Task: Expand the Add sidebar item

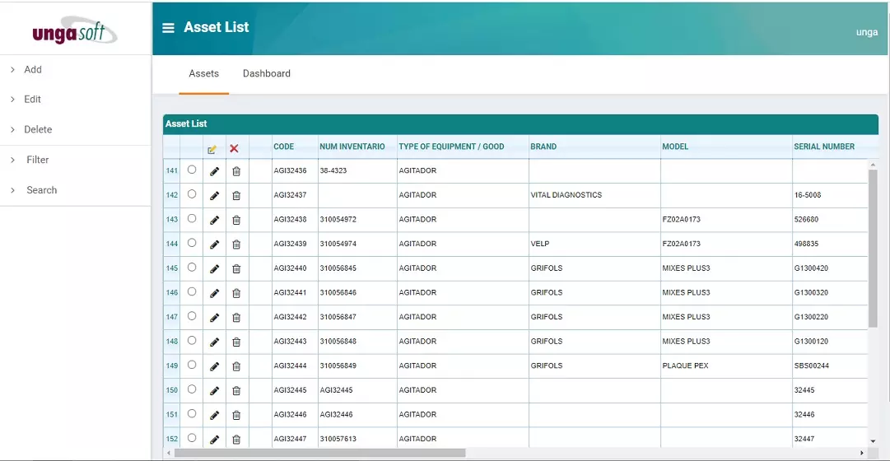Action: point(33,70)
